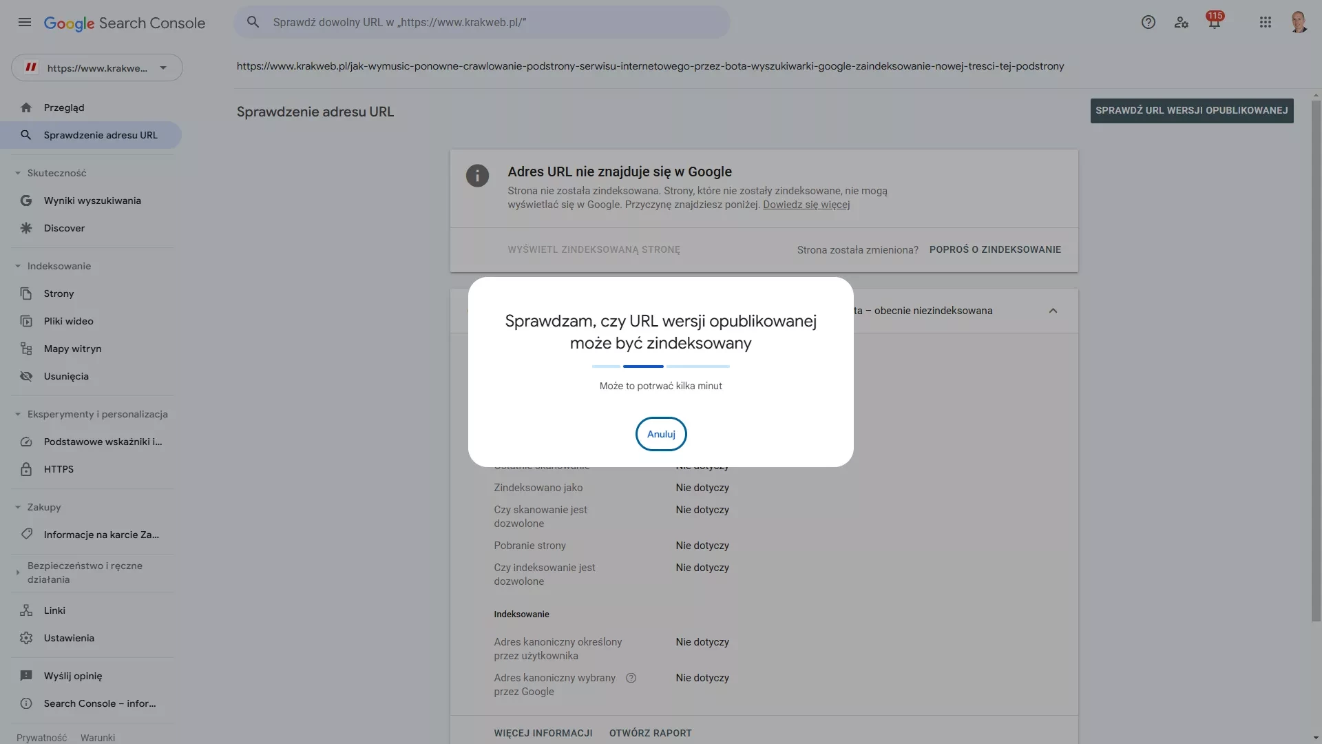Click the Search Console info icon
Image resolution: width=1322 pixels, height=744 pixels.
pyautogui.click(x=26, y=703)
